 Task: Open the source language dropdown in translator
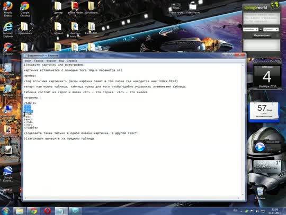[251, 29]
